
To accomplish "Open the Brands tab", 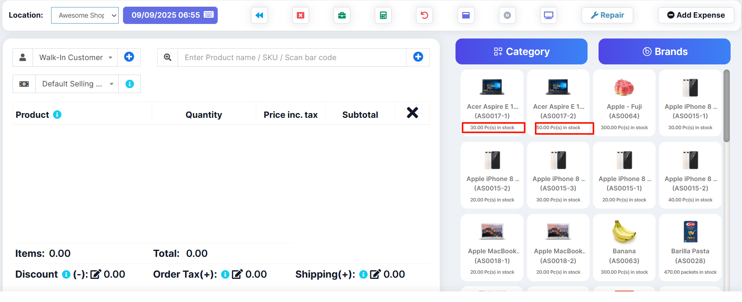I will [x=664, y=51].
